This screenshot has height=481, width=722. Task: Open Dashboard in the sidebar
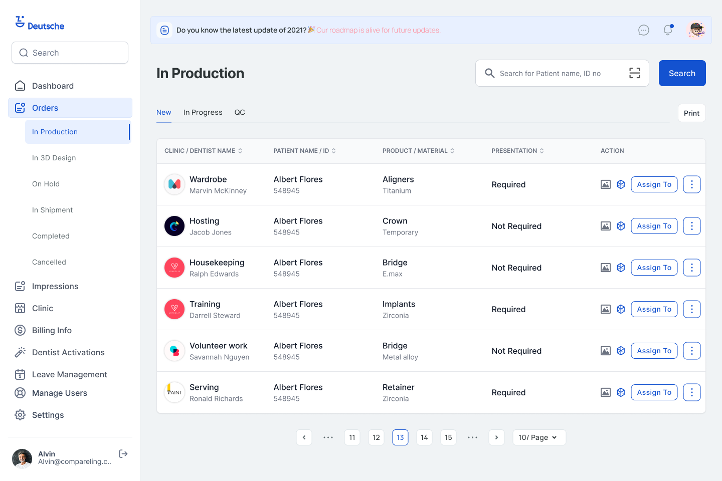point(70,86)
